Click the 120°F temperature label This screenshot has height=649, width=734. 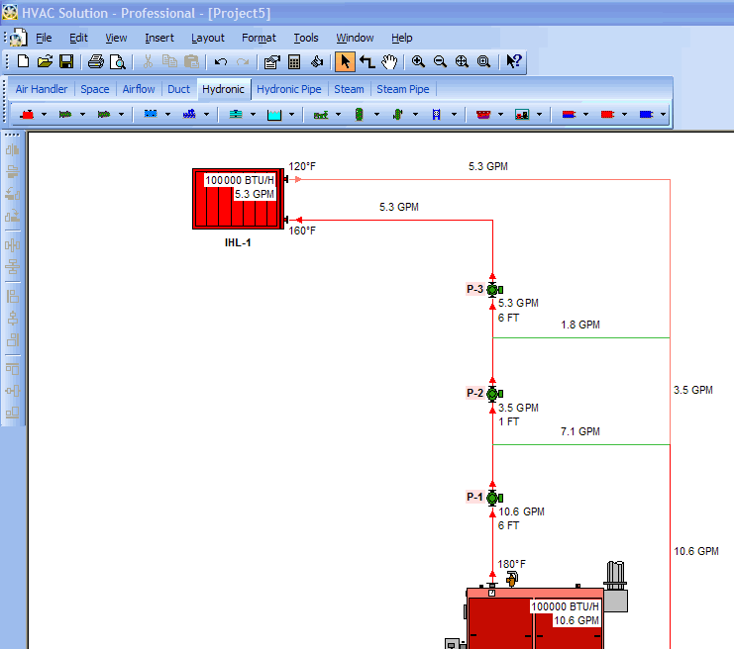coord(302,166)
